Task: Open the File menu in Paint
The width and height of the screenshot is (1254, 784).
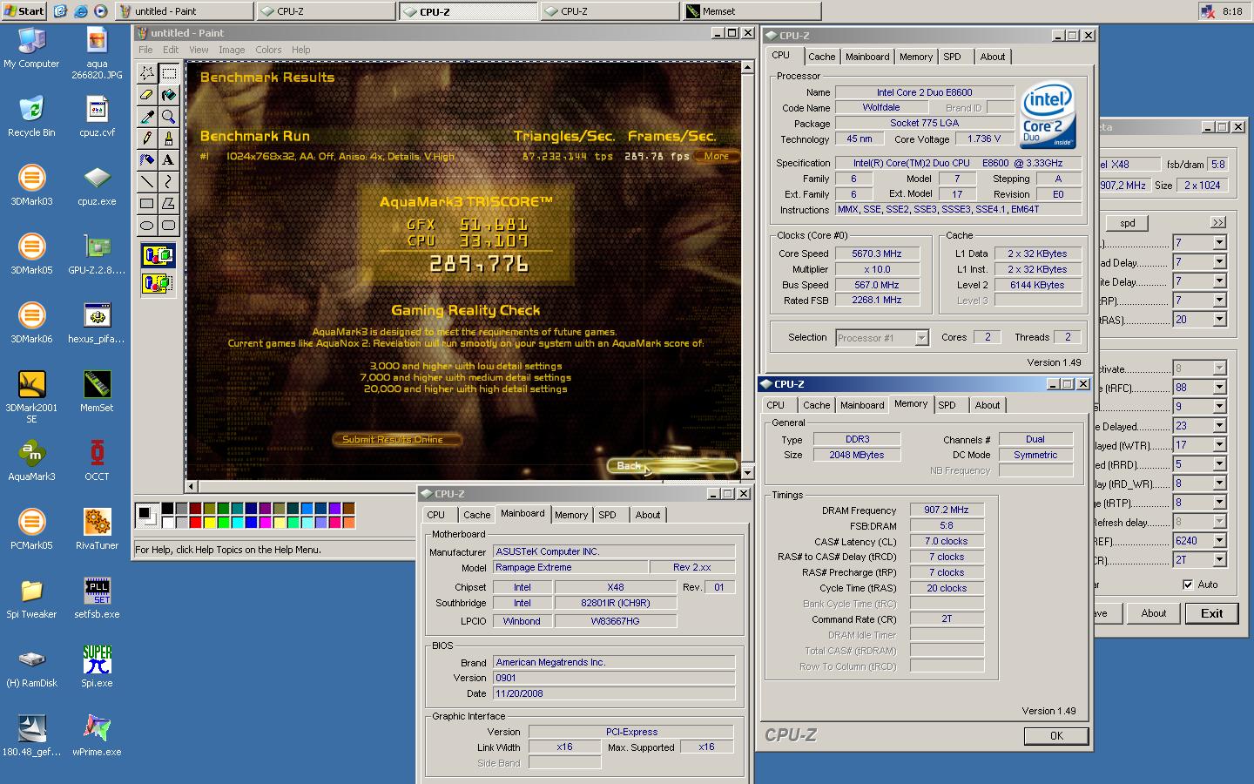Action: 145,50
